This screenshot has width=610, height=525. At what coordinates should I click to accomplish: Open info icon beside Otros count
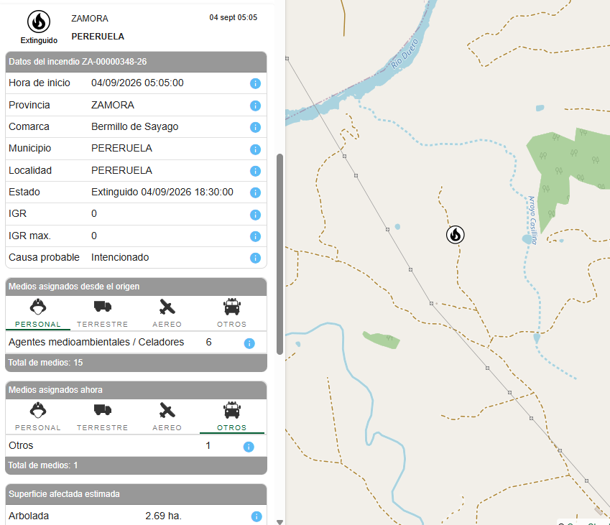pos(249,447)
